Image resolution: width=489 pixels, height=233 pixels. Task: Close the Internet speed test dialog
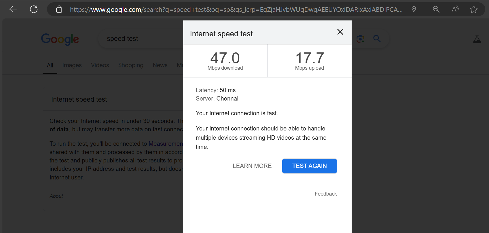[x=340, y=32]
